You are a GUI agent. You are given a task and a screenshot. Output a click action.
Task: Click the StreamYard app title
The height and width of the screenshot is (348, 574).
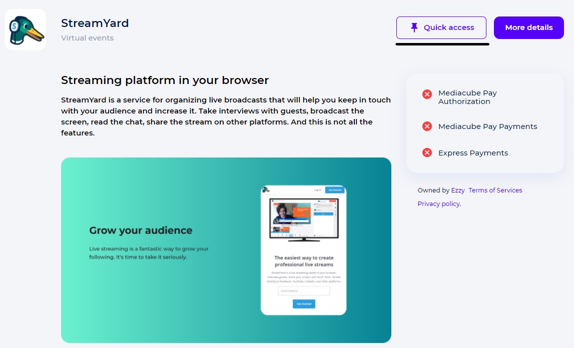(x=95, y=23)
